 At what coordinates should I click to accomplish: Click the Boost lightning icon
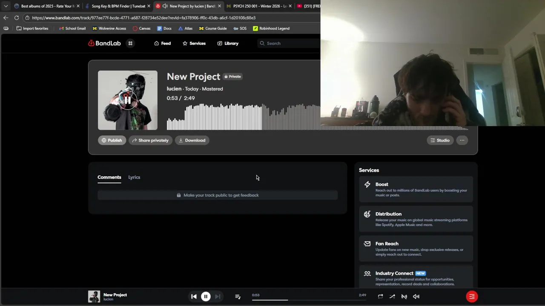click(367, 184)
